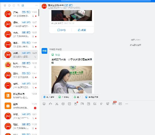Click the send file folder icon

tap(82, 104)
